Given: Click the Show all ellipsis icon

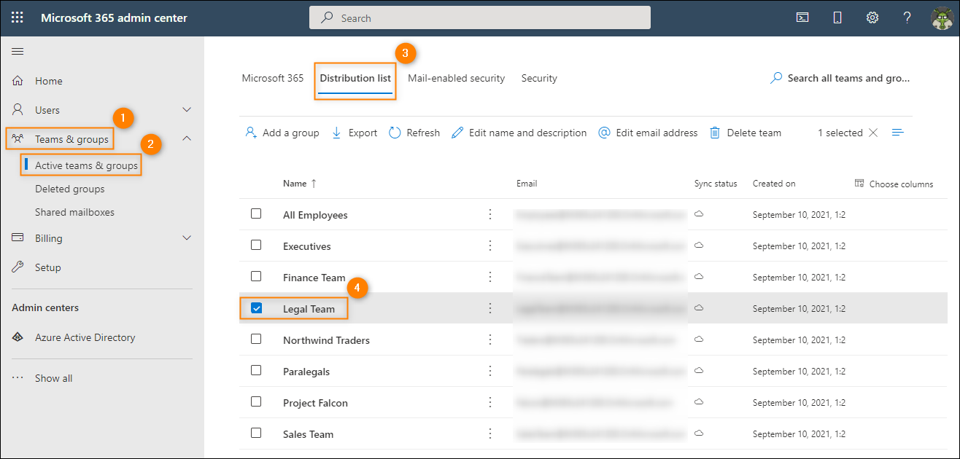Looking at the screenshot, I should (18, 378).
